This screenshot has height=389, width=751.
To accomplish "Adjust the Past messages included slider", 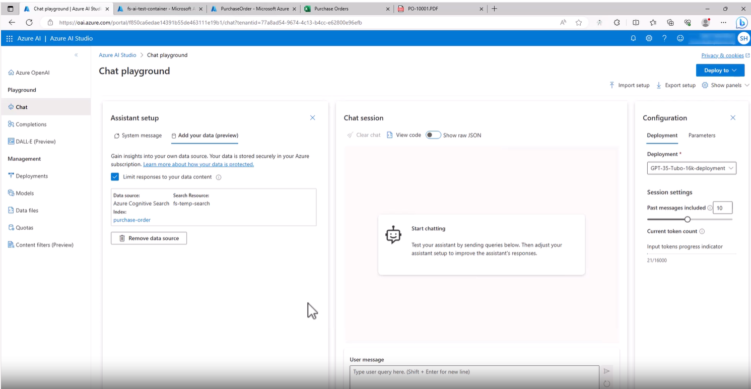I will click(x=688, y=219).
